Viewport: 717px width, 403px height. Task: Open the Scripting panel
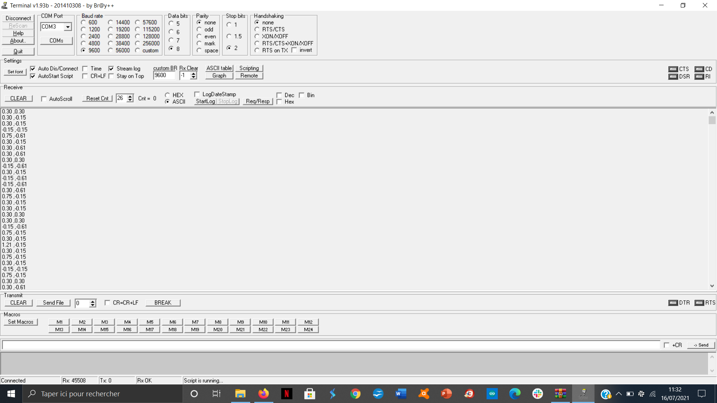249,68
